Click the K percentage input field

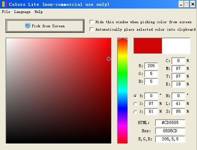tap(178, 84)
